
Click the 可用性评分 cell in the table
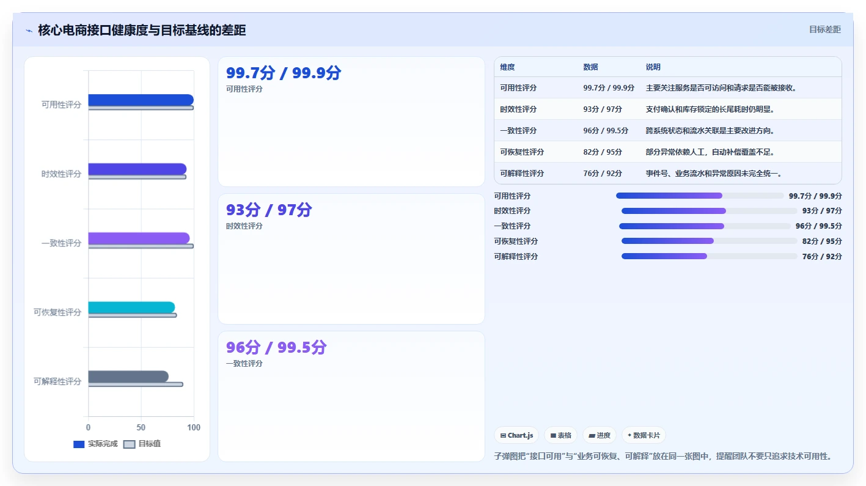518,88
